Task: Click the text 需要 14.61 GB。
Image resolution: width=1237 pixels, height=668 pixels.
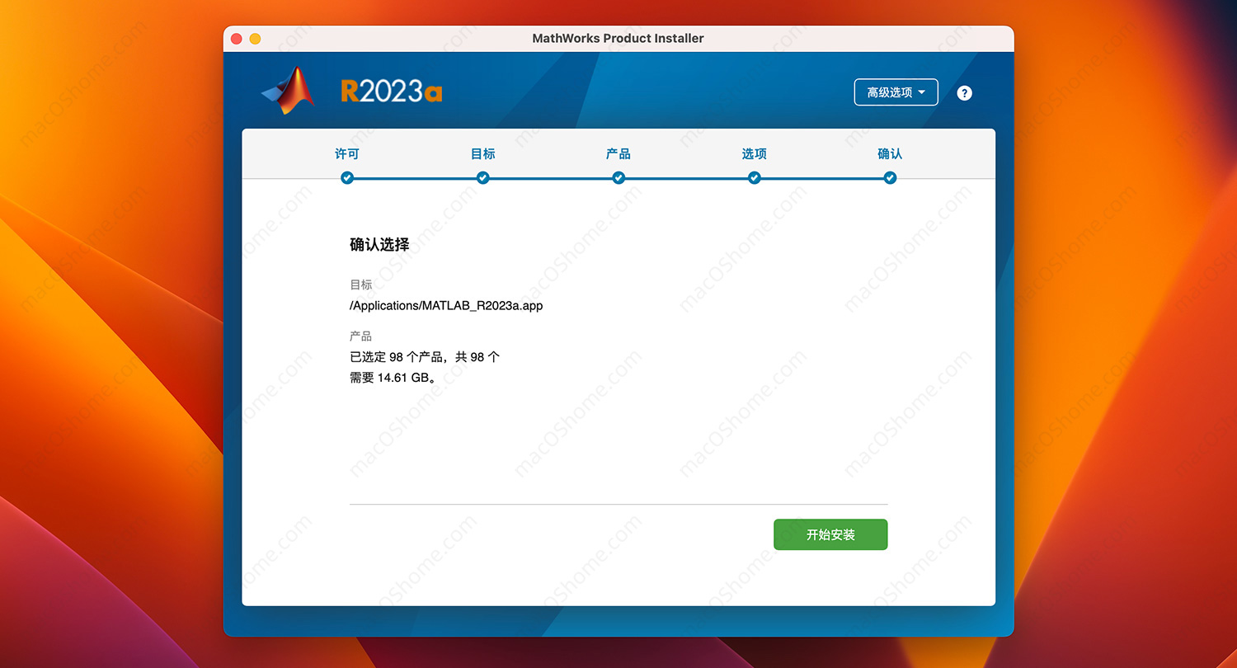Action: [393, 378]
